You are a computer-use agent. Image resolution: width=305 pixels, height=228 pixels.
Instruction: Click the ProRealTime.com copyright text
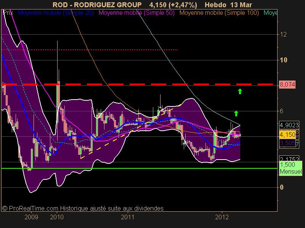83,208
